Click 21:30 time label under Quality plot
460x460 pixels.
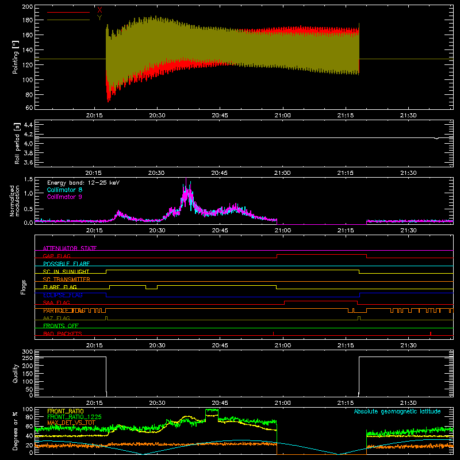(x=408, y=403)
